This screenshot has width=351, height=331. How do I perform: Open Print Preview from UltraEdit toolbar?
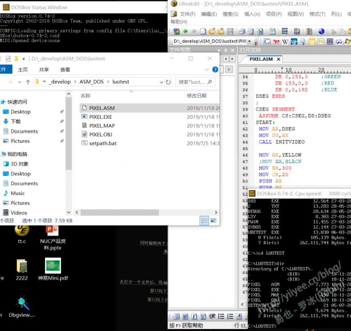pyautogui.click(x=251, y=32)
